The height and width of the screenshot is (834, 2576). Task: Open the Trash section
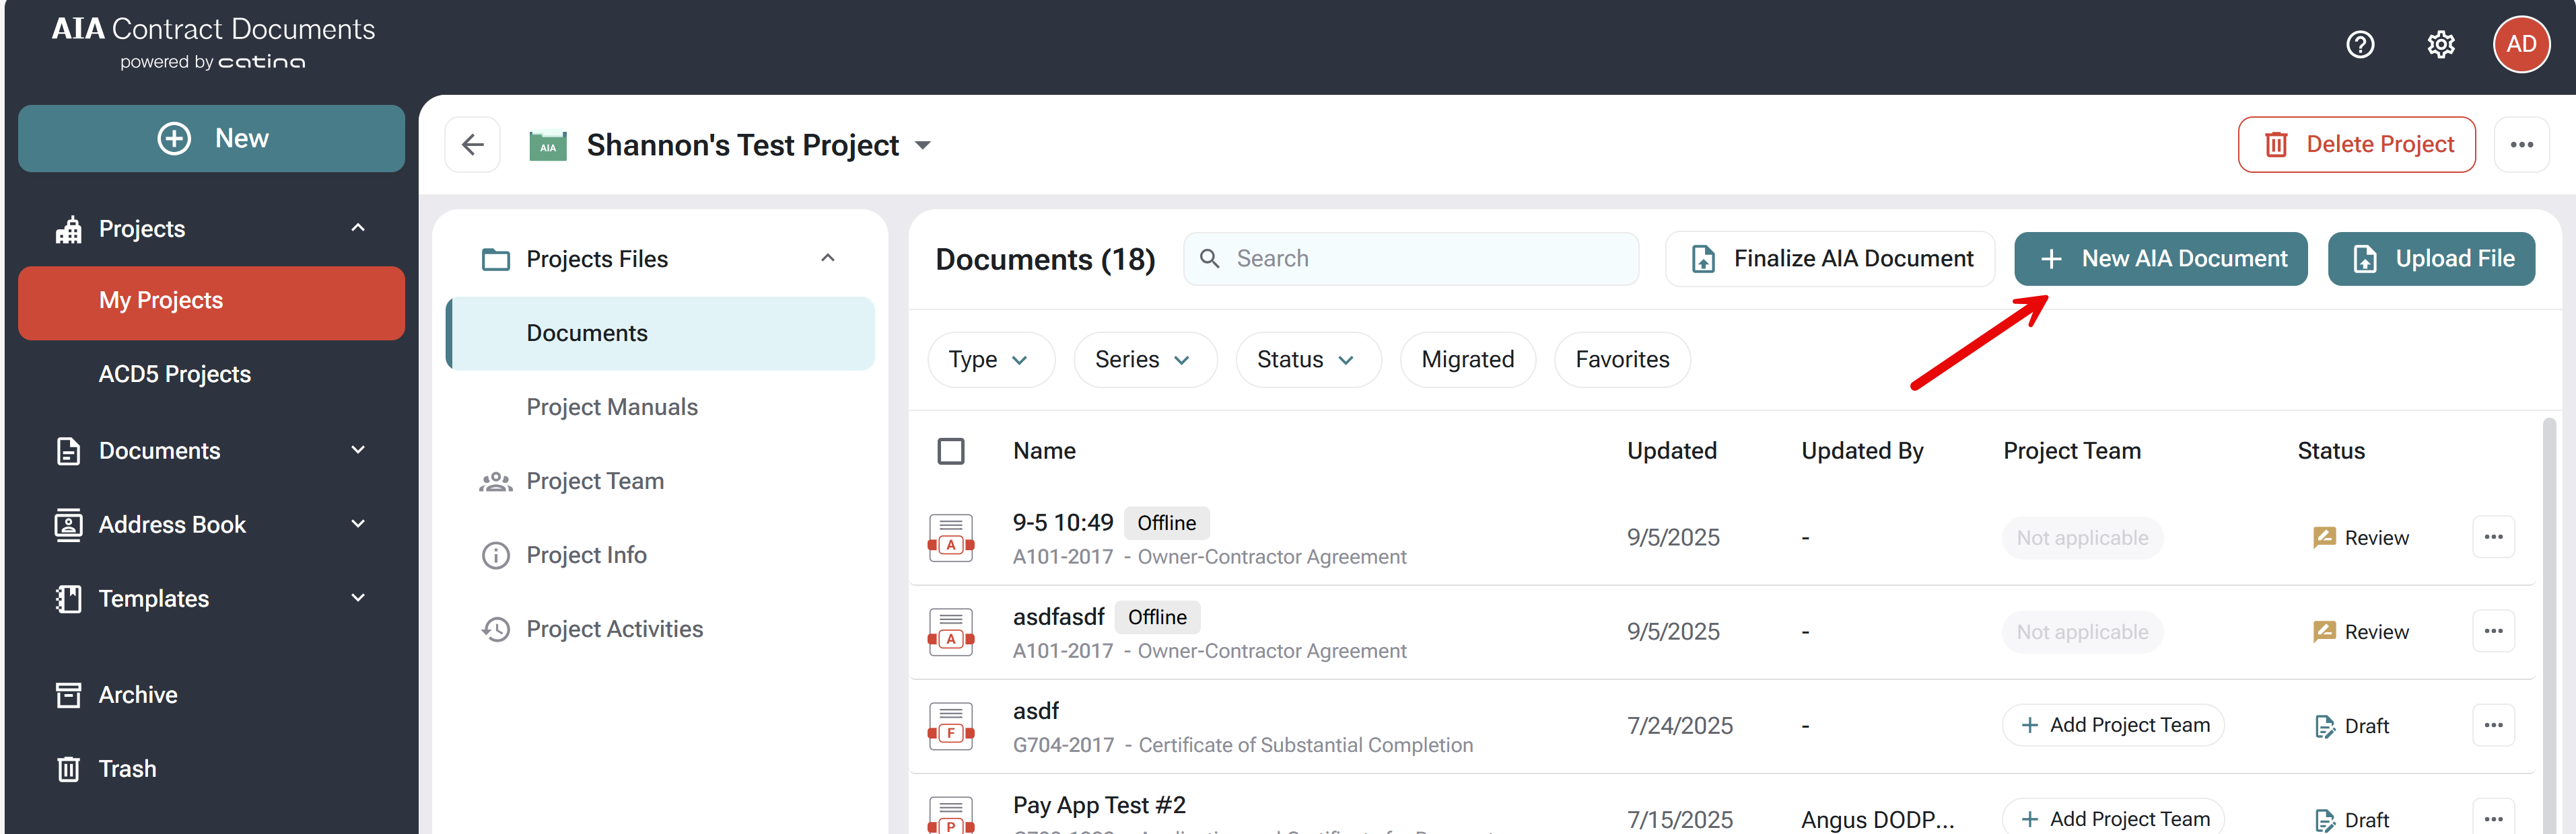(127, 769)
